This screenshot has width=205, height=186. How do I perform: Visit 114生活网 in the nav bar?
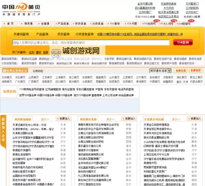pos(148,24)
